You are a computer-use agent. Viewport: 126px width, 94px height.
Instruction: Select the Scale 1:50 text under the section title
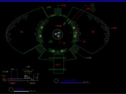click(32, 91)
